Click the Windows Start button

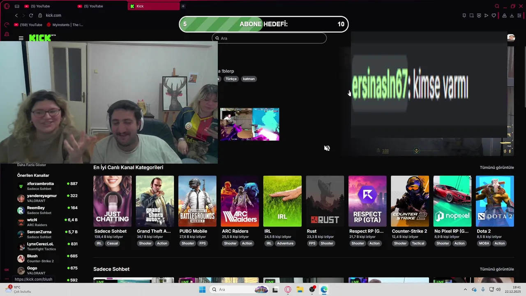[202, 289]
